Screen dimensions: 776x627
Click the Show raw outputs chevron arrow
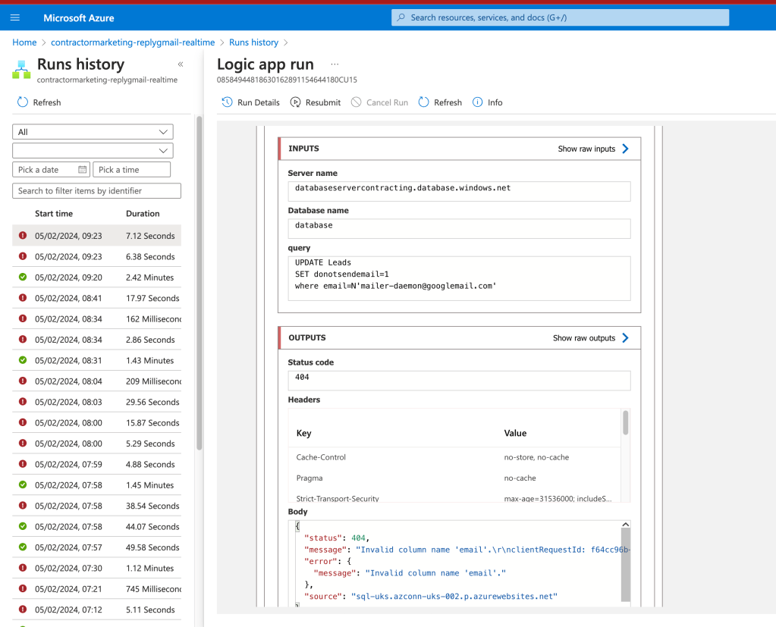point(625,337)
